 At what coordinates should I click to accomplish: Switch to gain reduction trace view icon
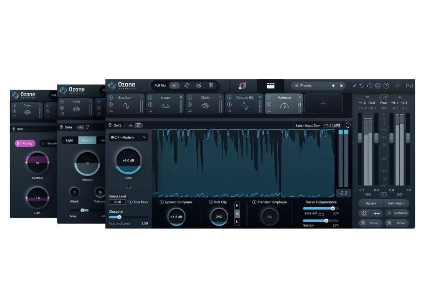click(138, 125)
